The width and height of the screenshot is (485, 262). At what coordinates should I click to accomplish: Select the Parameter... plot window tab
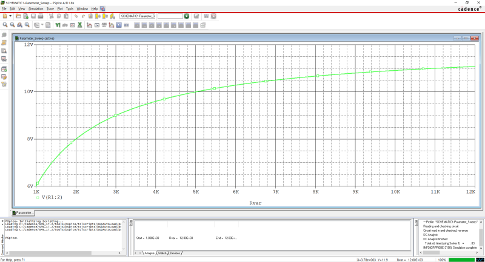(x=23, y=213)
